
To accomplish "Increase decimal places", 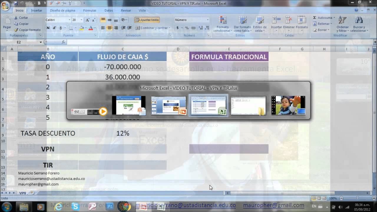I will (x=201, y=28).
